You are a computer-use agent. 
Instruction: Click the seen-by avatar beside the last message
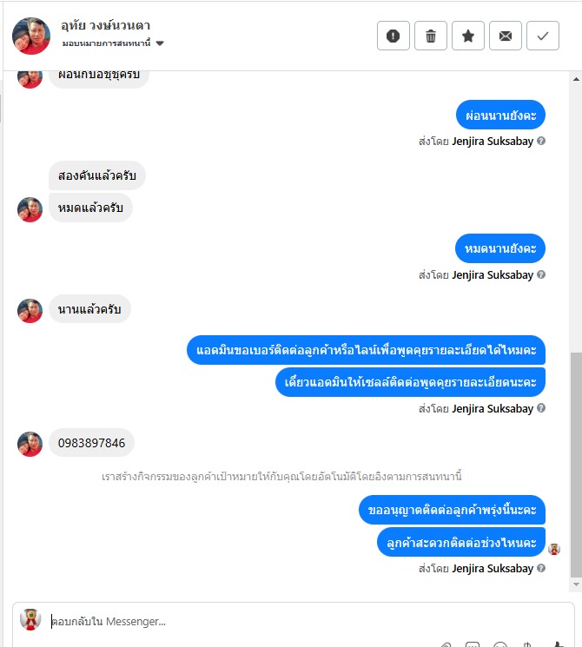point(554,549)
